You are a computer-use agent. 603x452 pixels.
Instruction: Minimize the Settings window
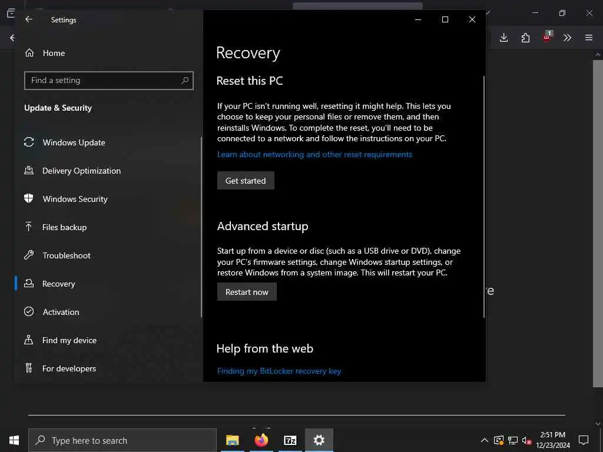[x=418, y=19]
